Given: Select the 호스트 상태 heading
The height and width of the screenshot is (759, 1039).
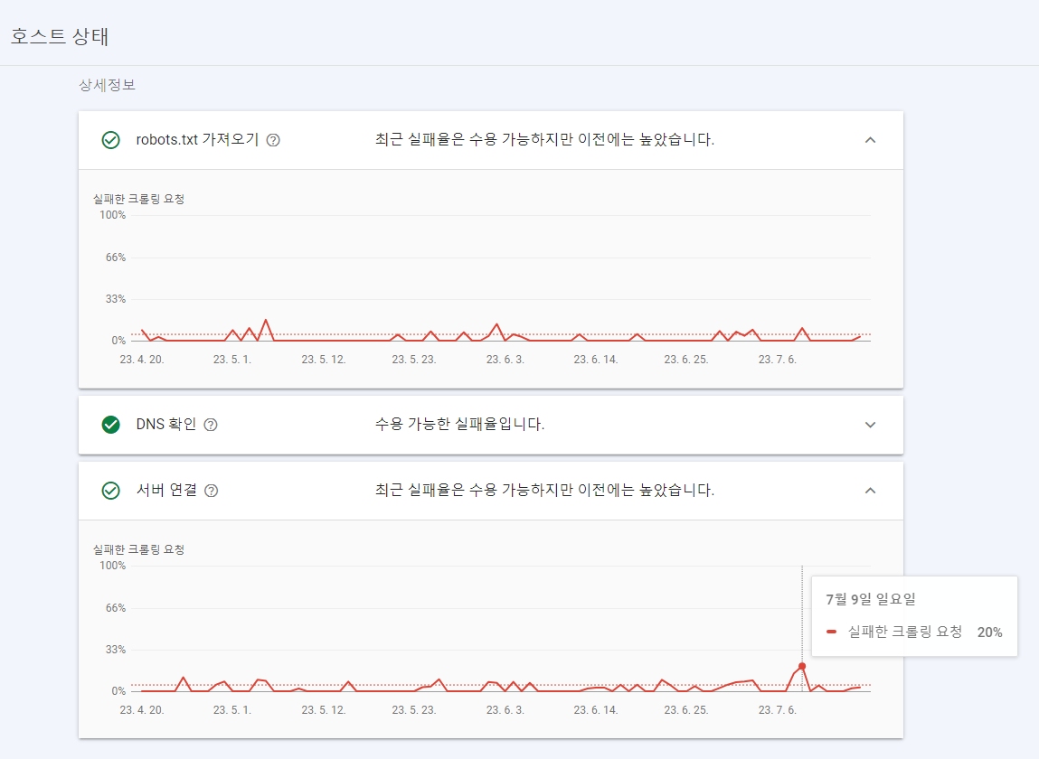Looking at the screenshot, I should pos(58,37).
